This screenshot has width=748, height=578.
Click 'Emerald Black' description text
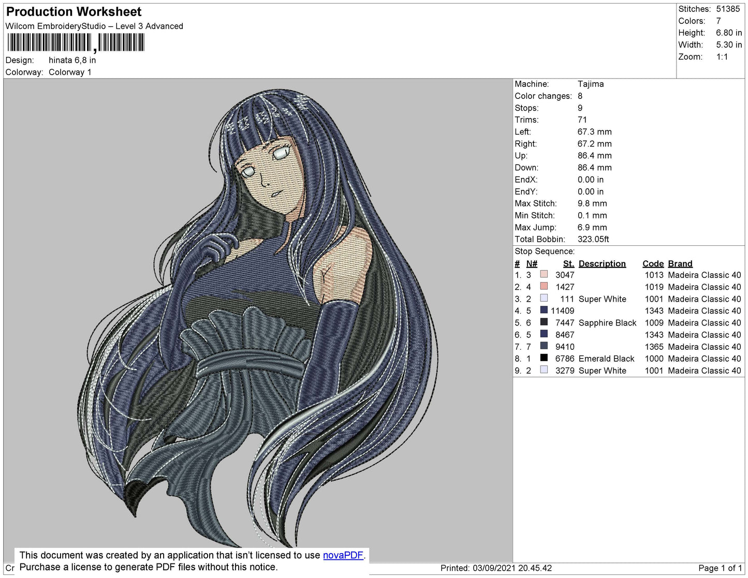pyautogui.click(x=606, y=359)
